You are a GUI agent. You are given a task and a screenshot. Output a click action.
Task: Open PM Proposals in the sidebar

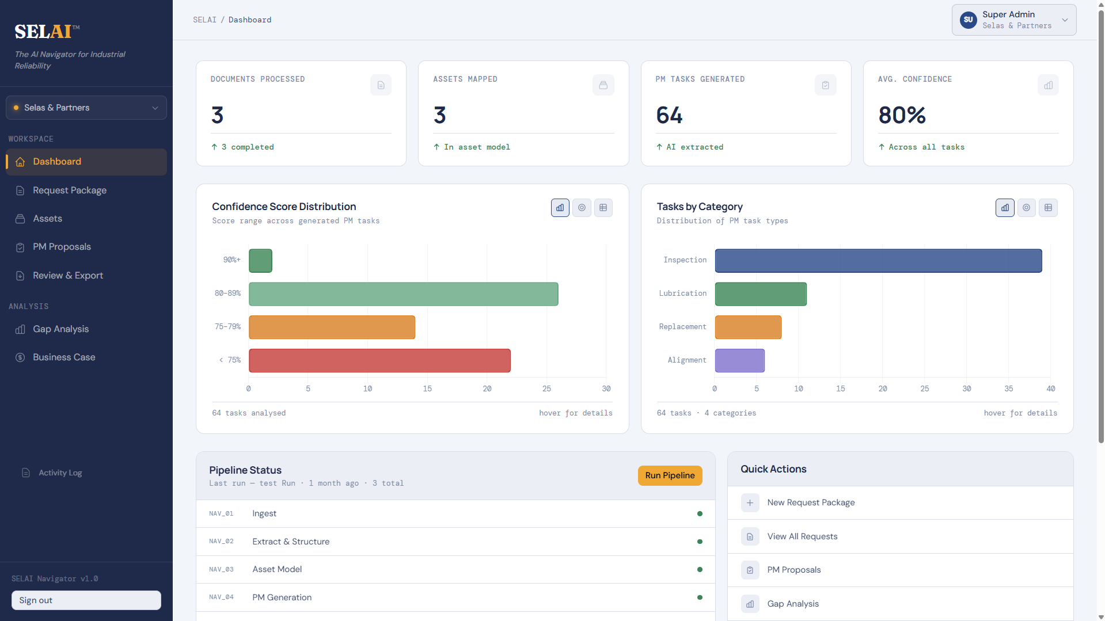86,247
